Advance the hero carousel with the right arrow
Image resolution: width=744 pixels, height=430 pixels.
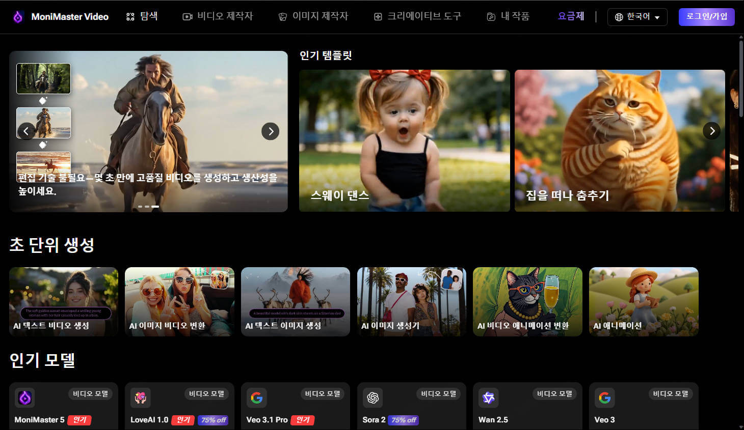270,131
